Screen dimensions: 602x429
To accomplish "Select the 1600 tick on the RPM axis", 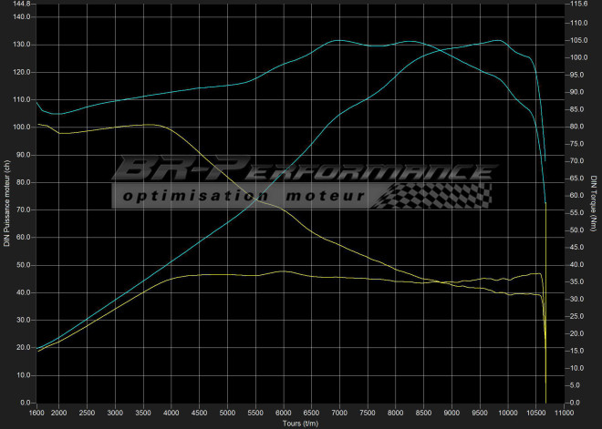I will [x=36, y=413].
